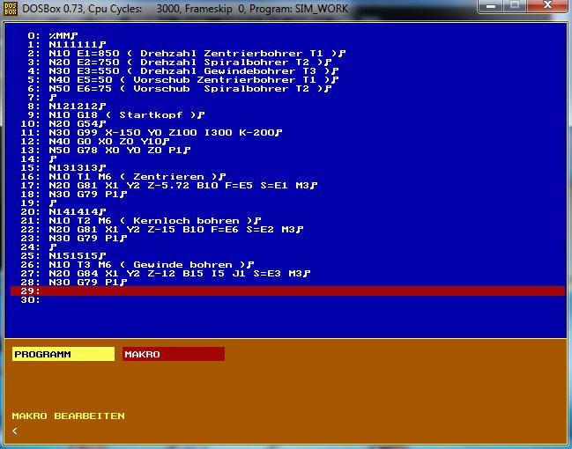Click the DOSBox title bar text
Viewport: 572px width, 449px height.
click(185, 9)
